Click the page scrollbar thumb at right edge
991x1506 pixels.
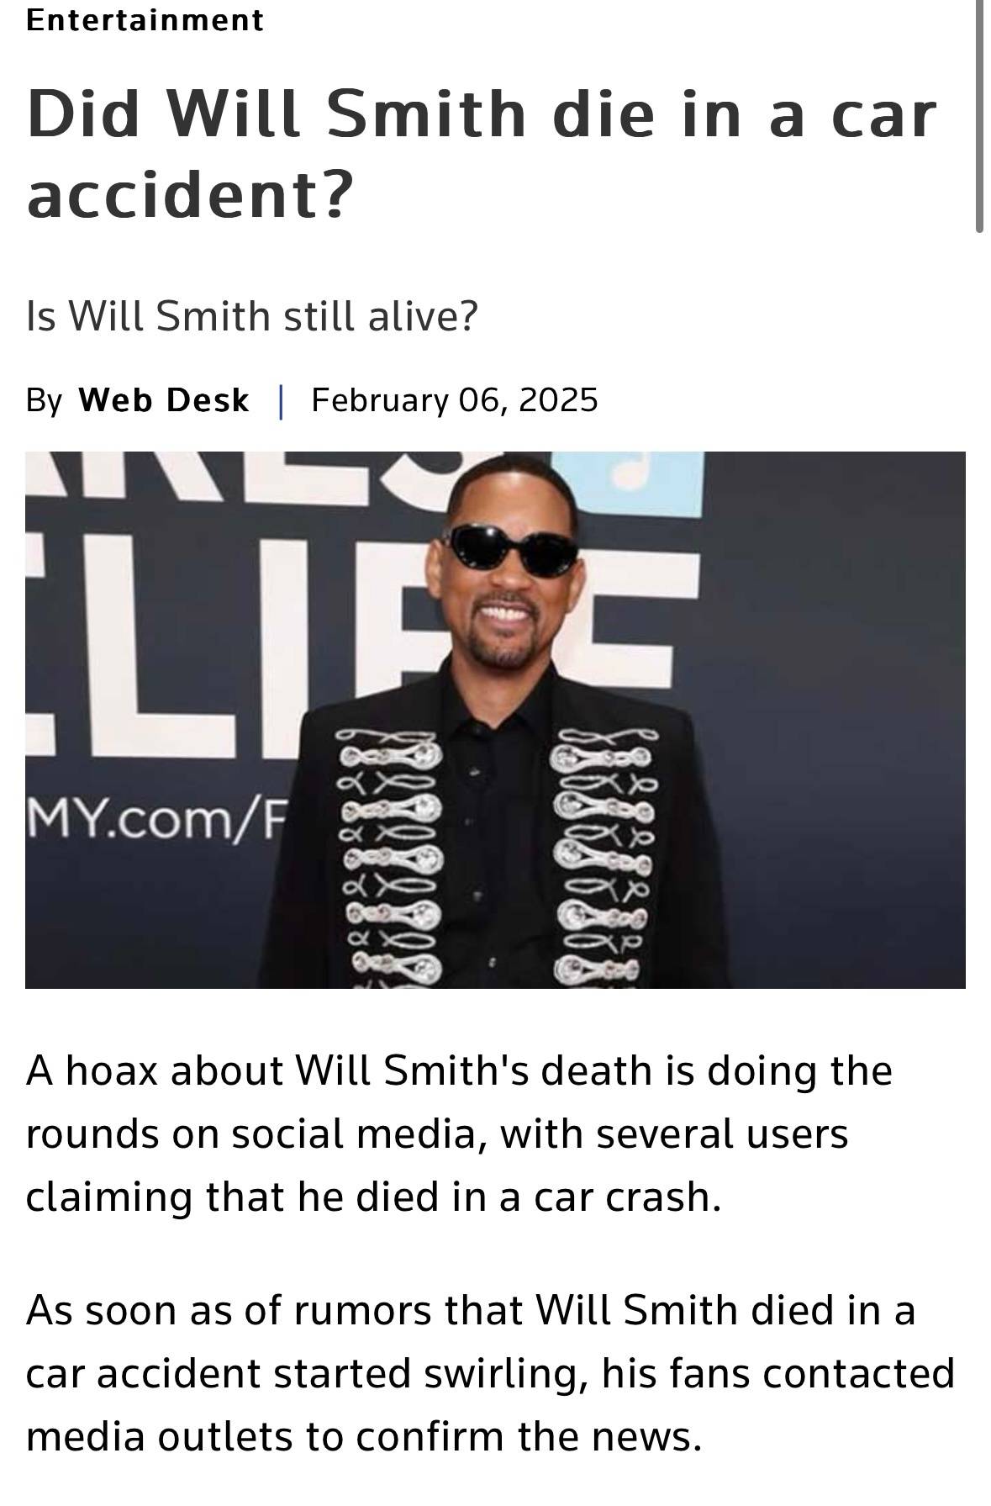click(979, 115)
